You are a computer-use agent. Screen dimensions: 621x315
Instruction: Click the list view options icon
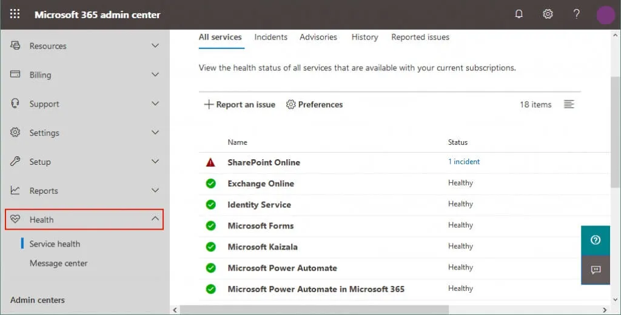tap(568, 104)
